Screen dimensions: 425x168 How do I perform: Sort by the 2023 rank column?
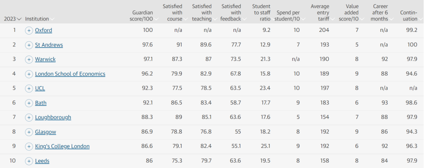click(x=12, y=19)
